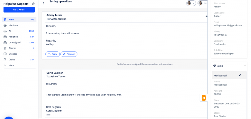Click the orange integration icon tab

[x=203, y=98]
